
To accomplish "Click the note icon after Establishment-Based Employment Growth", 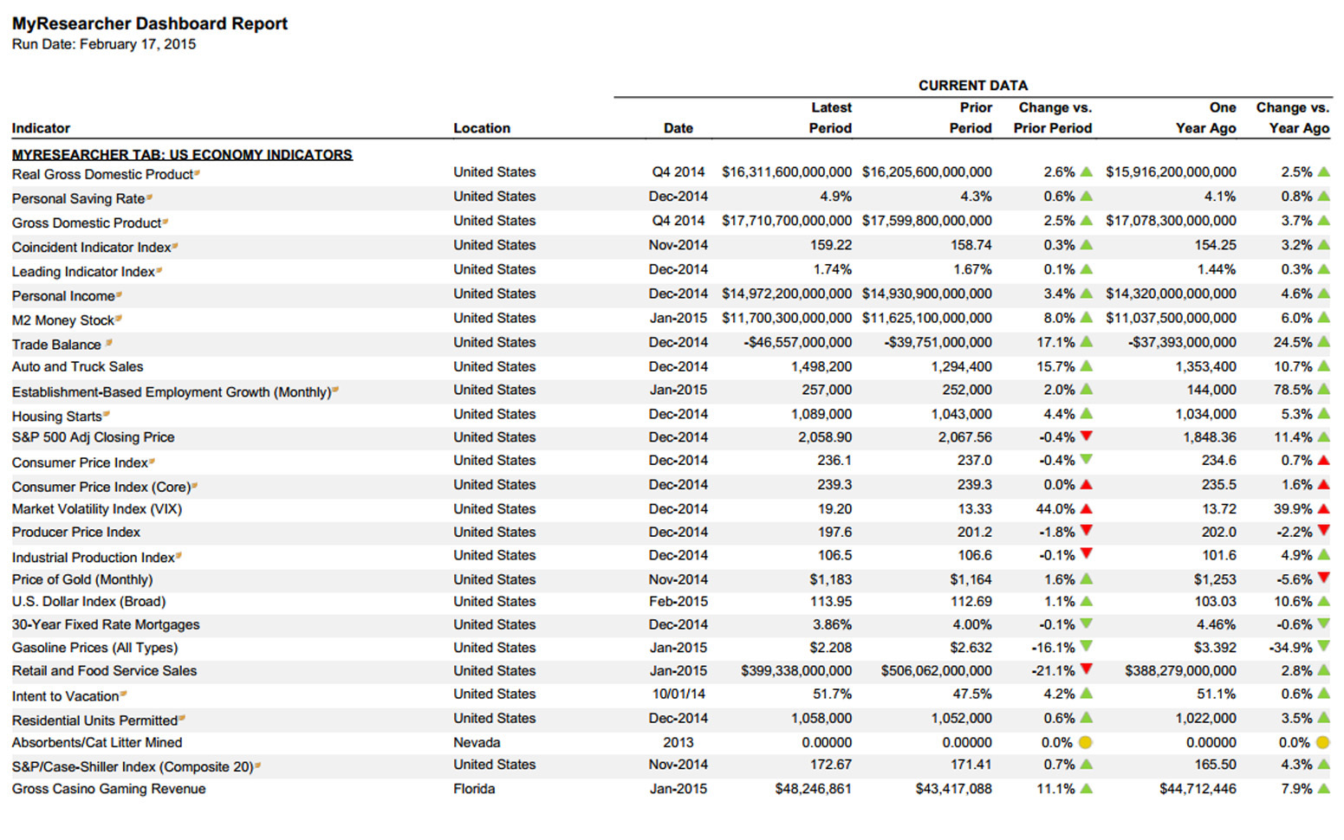I will pos(335,391).
